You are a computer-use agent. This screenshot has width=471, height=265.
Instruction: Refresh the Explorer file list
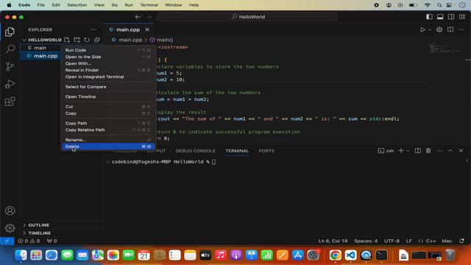point(87,40)
